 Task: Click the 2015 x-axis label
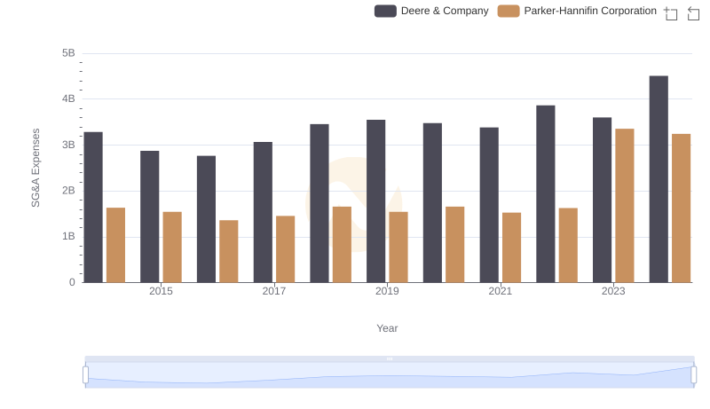click(162, 291)
